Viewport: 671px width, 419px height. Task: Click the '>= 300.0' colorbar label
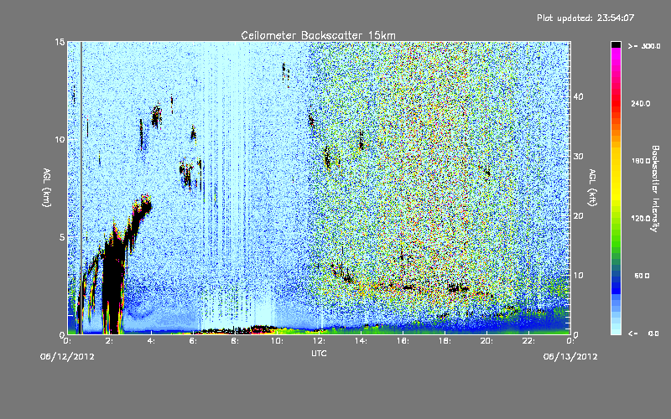coord(644,46)
